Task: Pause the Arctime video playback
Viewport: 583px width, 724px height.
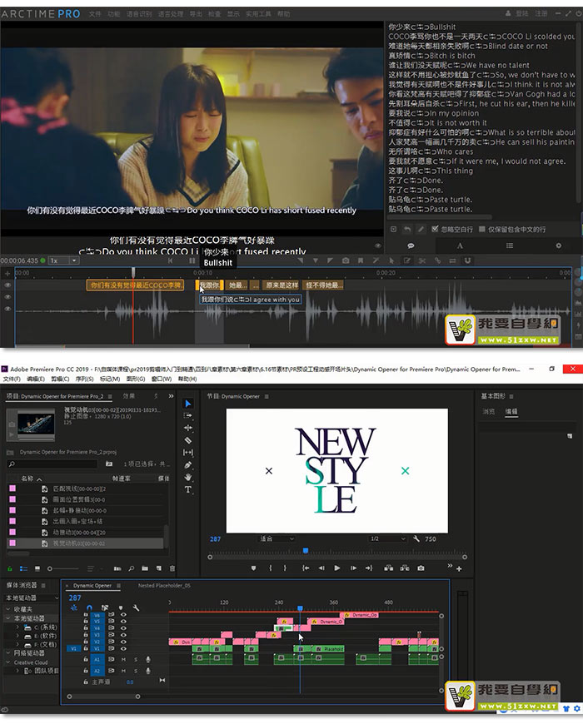Action: pyautogui.click(x=192, y=260)
